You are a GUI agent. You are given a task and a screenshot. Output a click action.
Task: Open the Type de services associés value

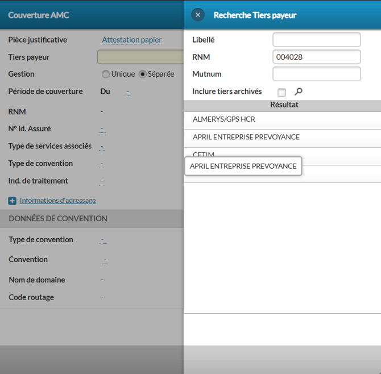pos(102,147)
